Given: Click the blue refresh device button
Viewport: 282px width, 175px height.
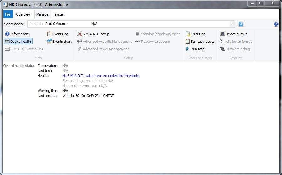Looking at the screenshot, I should pyautogui.click(x=241, y=24).
